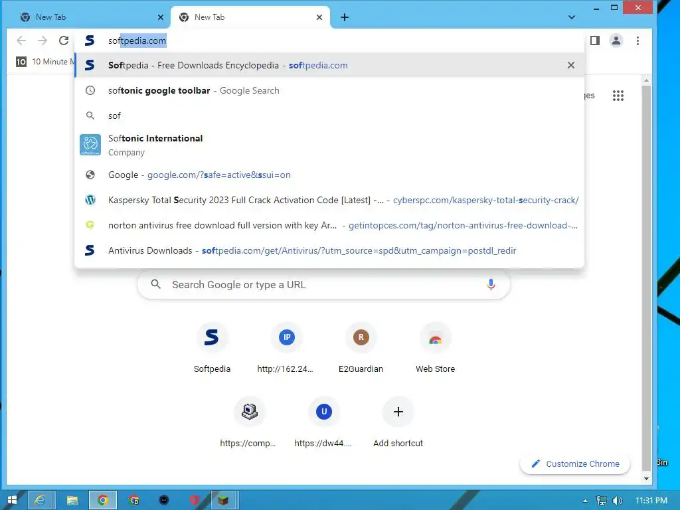This screenshot has width=680, height=510.
Task: Click the page scrollbar down arrow
Action: point(646,479)
